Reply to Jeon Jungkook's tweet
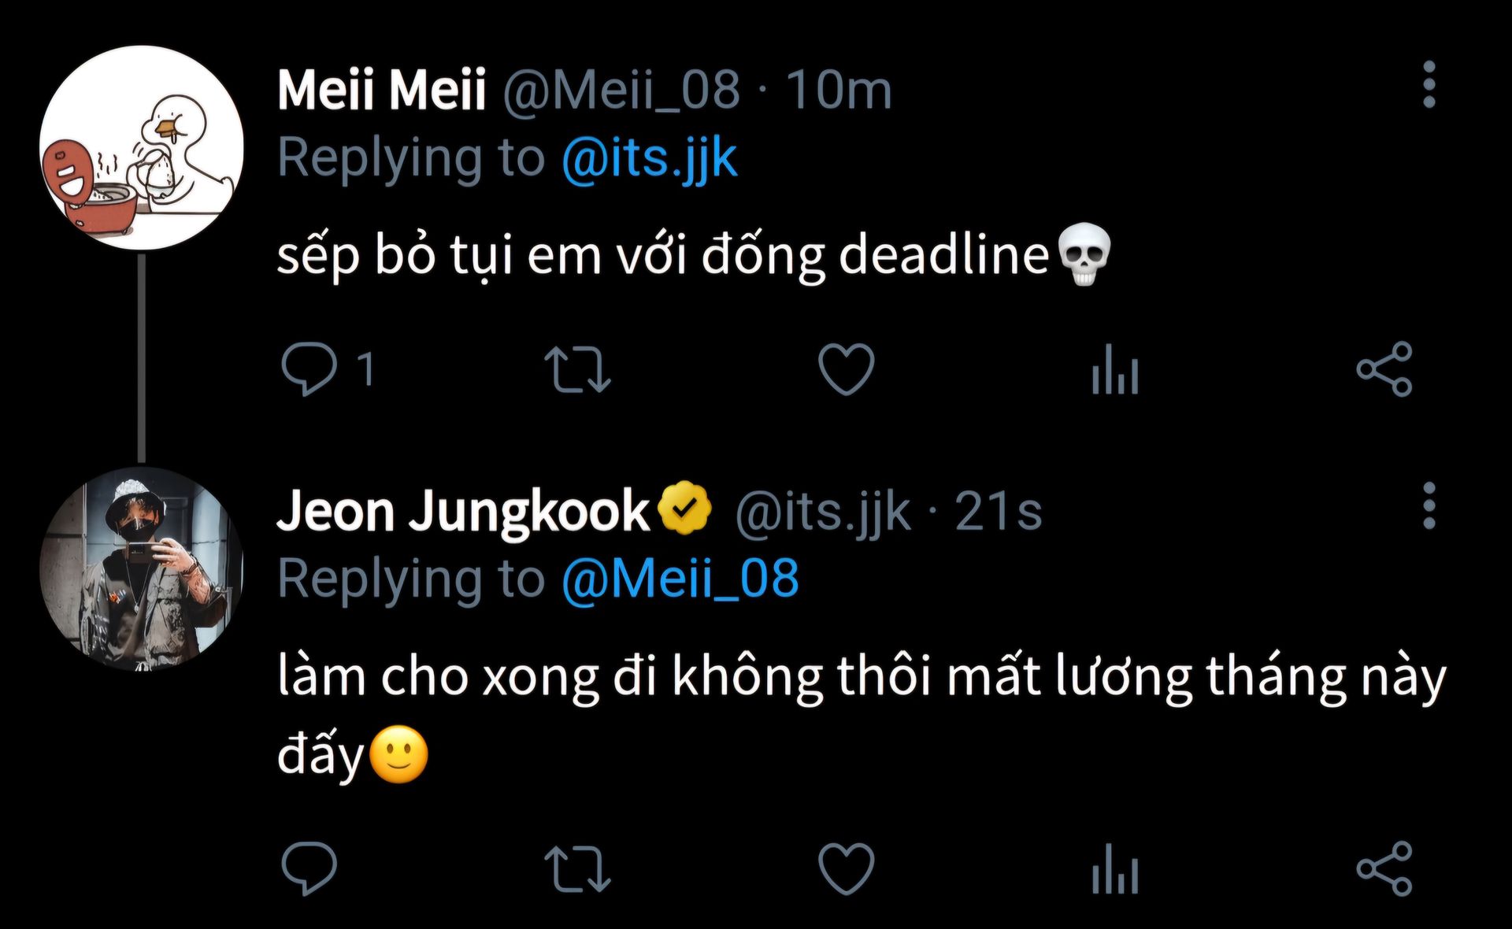The height and width of the screenshot is (929, 1512). pos(309,868)
